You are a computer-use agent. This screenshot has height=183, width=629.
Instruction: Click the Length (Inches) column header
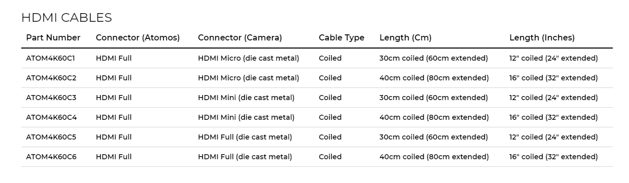[542, 38]
